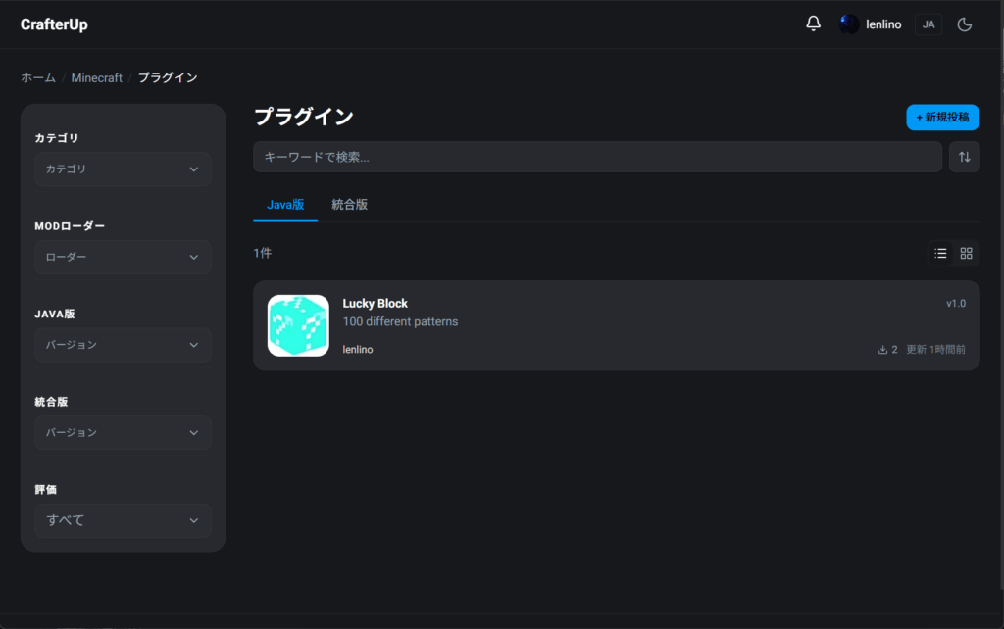
Task: Click the keyword search field
Action: coord(597,157)
